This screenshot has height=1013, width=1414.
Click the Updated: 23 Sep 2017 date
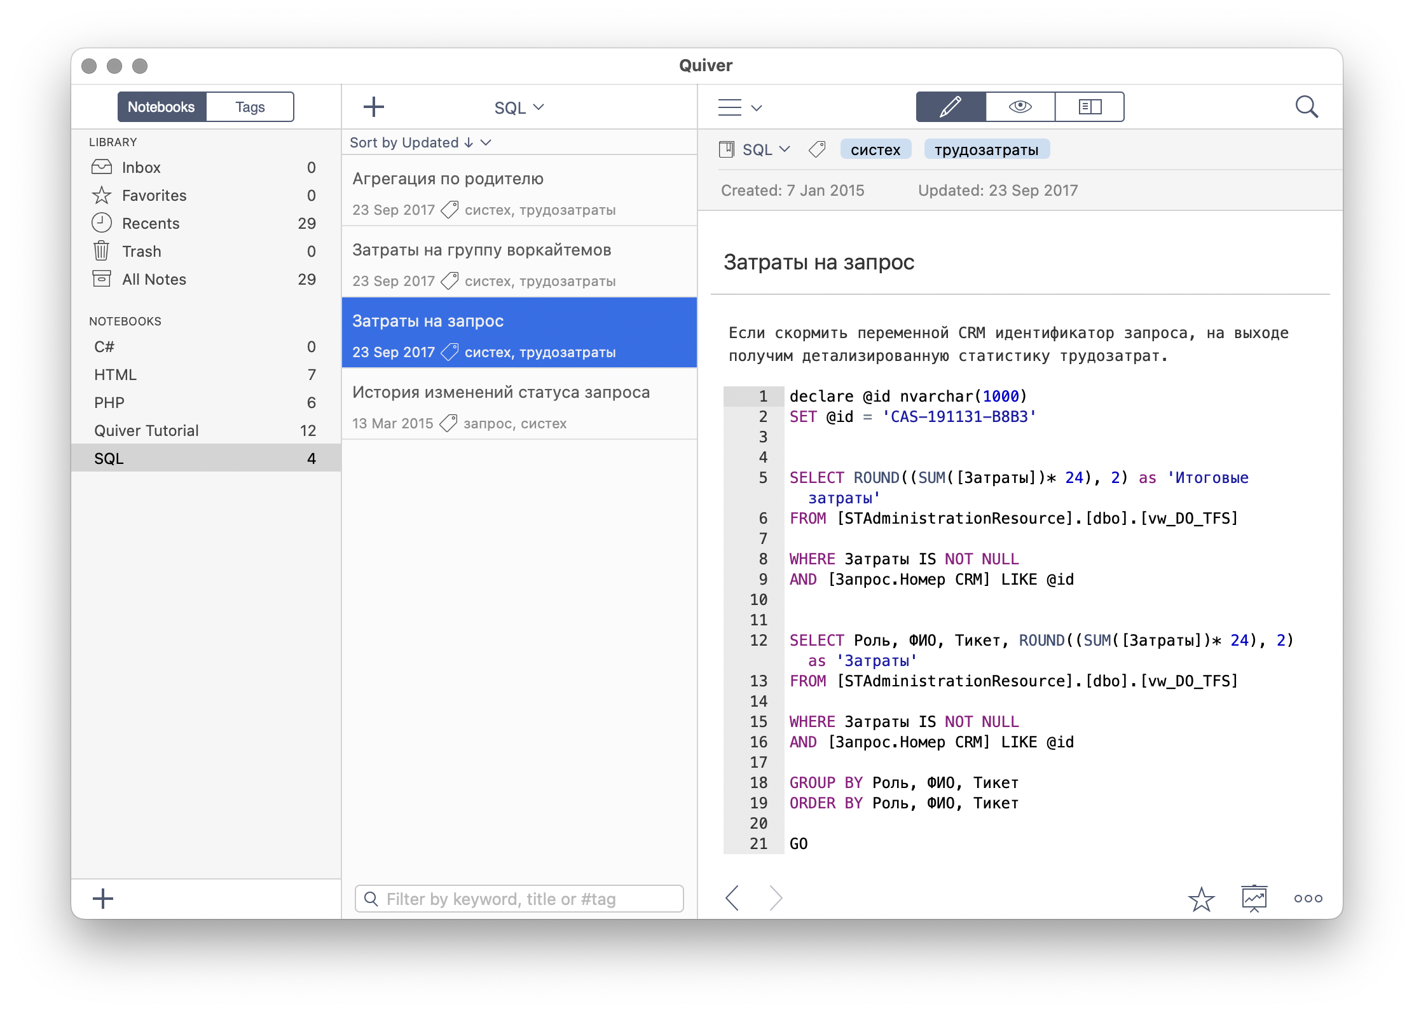click(x=998, y=190)
